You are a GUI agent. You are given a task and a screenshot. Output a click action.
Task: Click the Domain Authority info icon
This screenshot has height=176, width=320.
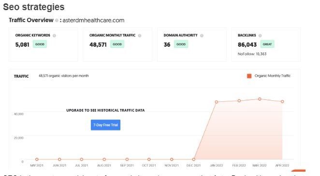point(202,36)
